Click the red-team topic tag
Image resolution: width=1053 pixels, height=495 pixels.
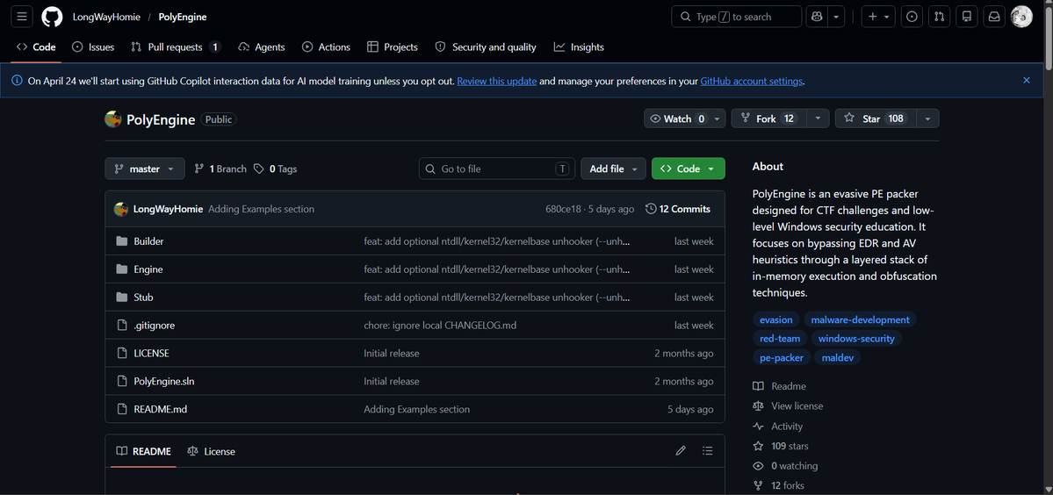780,339
